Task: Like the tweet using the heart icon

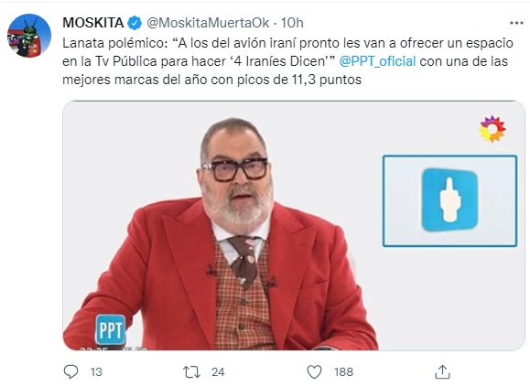Action: (314, 371)
